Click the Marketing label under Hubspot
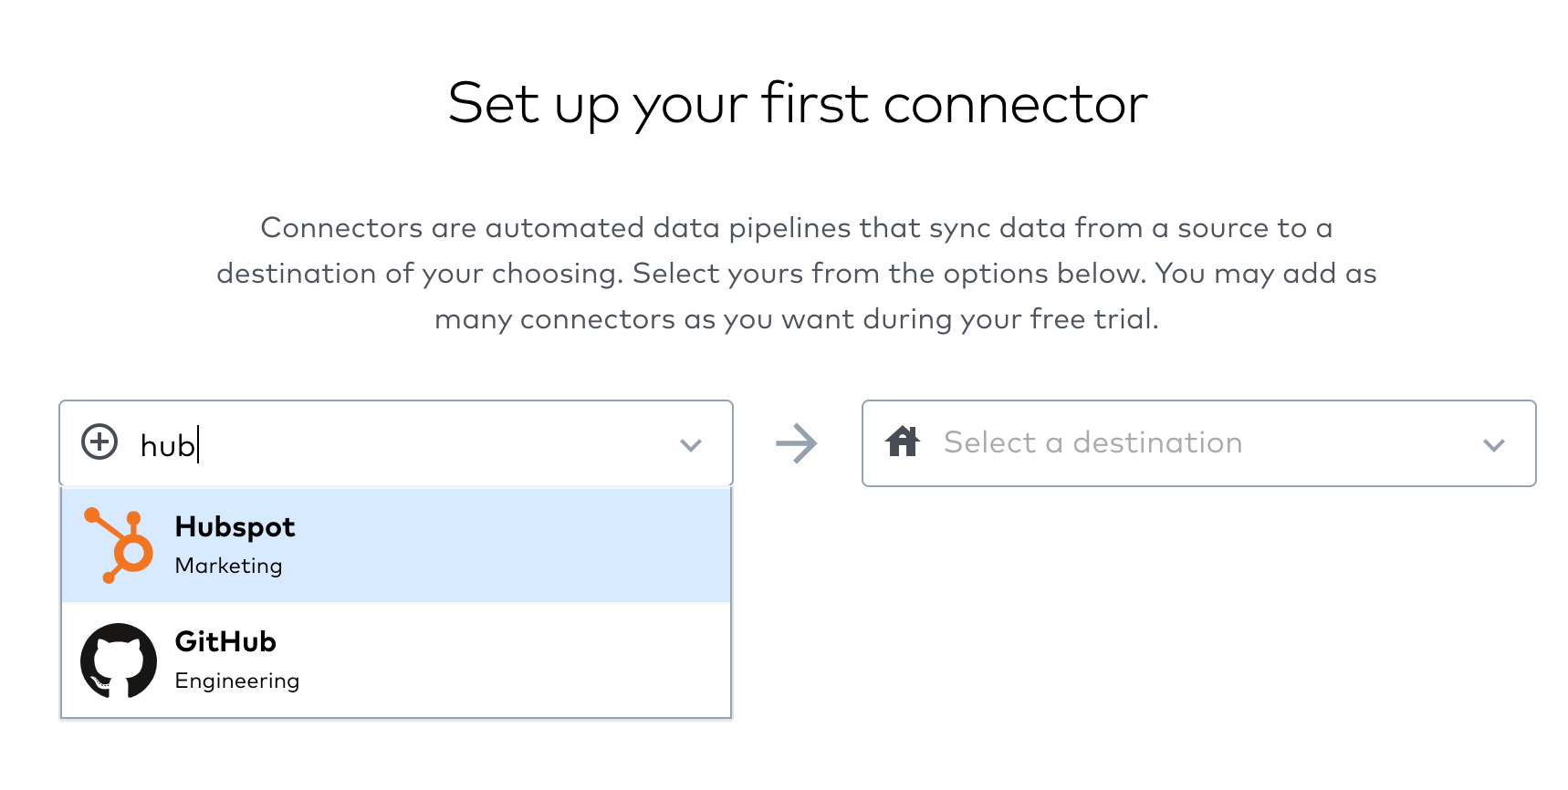The height and width of the screenshot is (790, 1568). (x=228, y=566)
